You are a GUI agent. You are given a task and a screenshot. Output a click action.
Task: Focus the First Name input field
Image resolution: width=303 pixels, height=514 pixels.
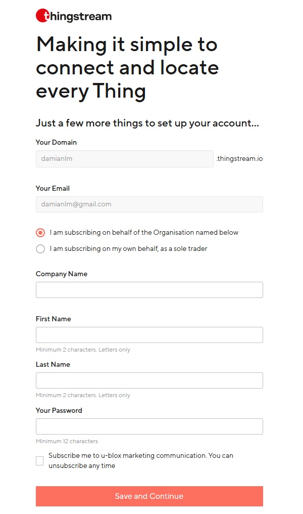pyautogui.click(x=149, y=335)
